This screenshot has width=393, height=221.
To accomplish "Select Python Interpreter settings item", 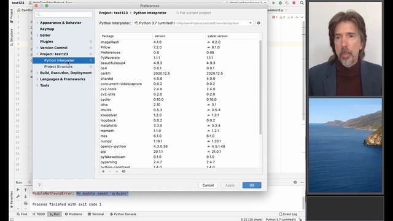I will 64,60.
